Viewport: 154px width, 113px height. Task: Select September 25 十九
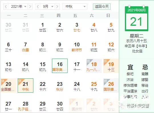94,86
